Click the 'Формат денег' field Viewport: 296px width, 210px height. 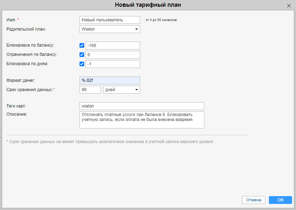click(x=110, y=80)
